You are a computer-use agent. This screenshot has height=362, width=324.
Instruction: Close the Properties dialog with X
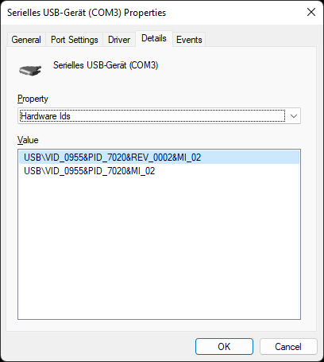(311, 12)
